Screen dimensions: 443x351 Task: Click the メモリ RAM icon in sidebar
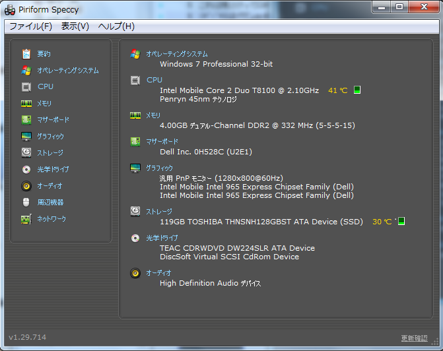click(26, 104)
